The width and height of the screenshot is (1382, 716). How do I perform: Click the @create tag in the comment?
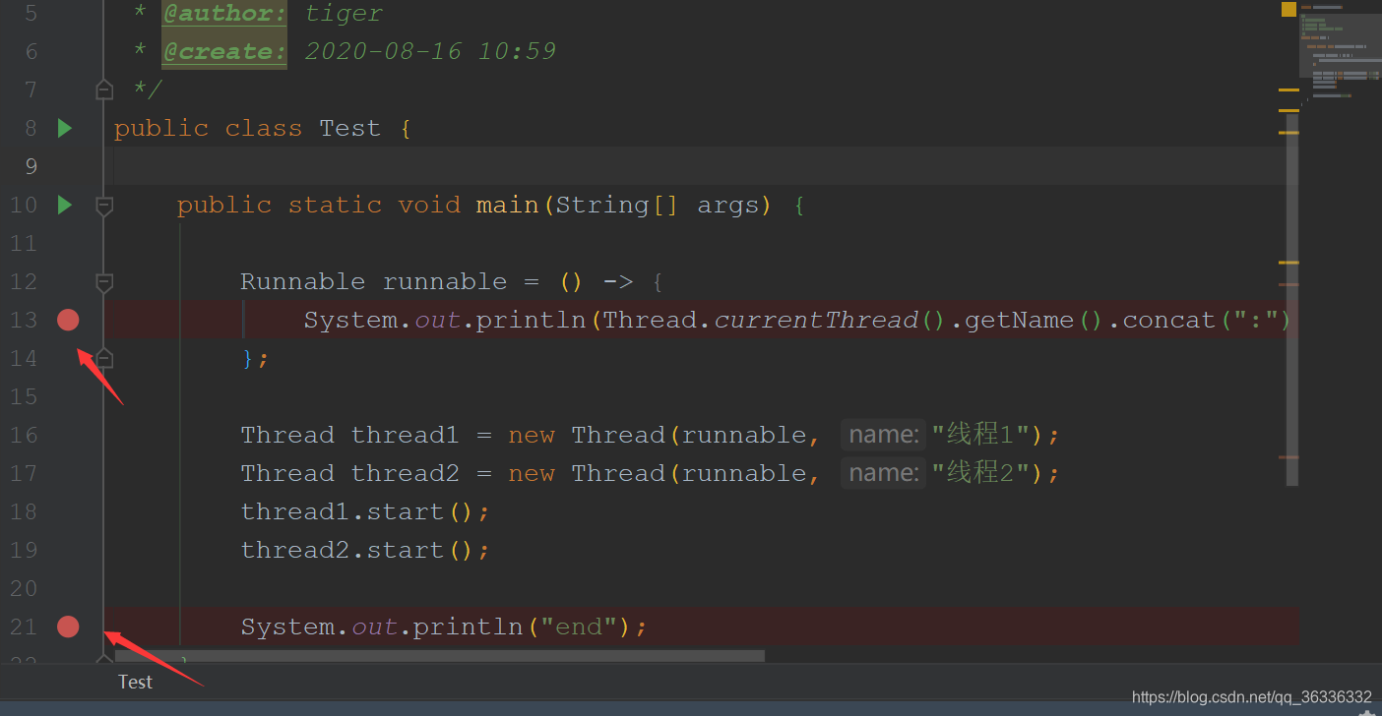coord(224,51)
